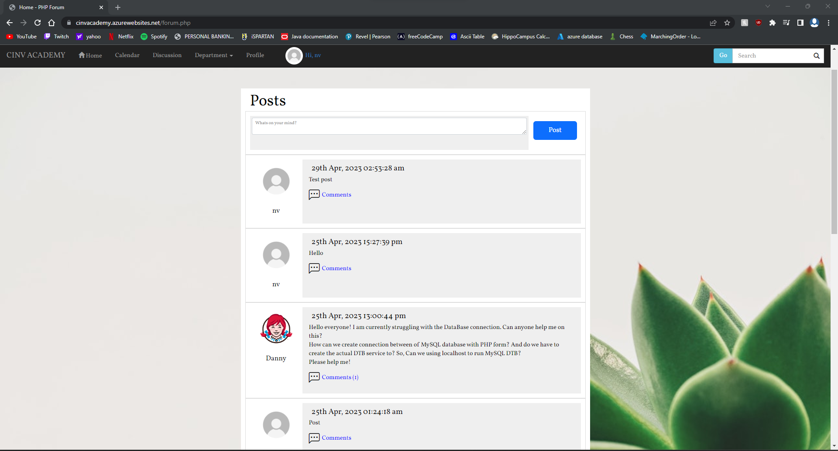Bookmark this page with the star icon
This screenshot has width=838, height=451.
point(727,23)
